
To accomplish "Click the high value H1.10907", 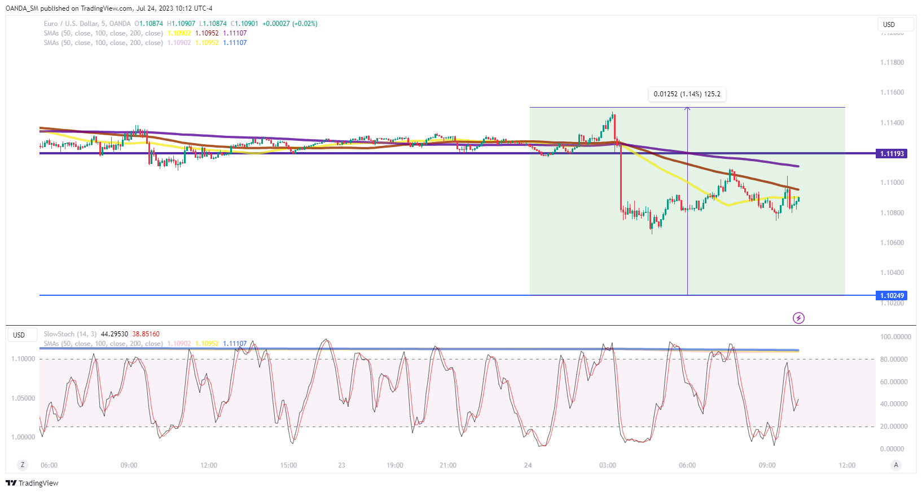I will tap(181, 24).
